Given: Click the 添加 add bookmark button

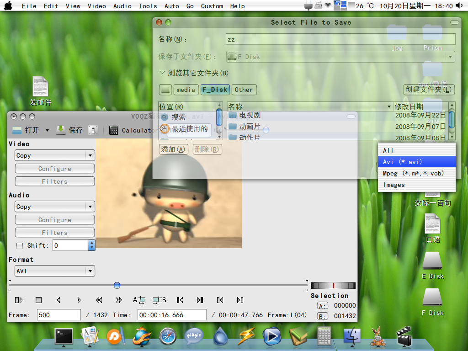Looking at the screenshot, I should 173,149.
